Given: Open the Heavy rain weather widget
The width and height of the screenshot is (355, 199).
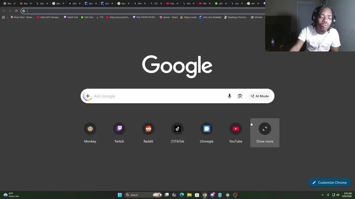Looking at the screenshot, I should pos(11,195).
